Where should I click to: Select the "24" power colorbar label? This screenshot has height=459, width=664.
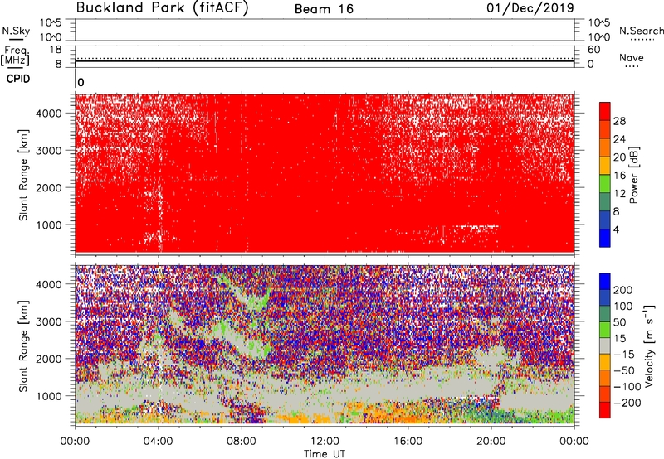pyautogui.click(x=619, y=139)
